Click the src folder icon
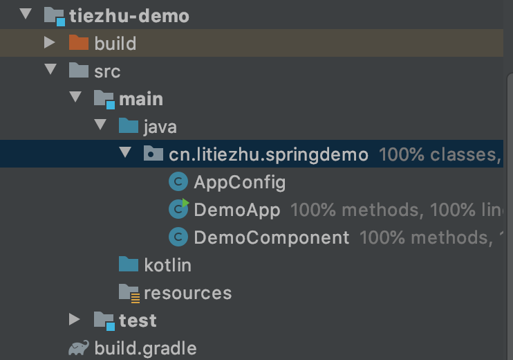 79,71
